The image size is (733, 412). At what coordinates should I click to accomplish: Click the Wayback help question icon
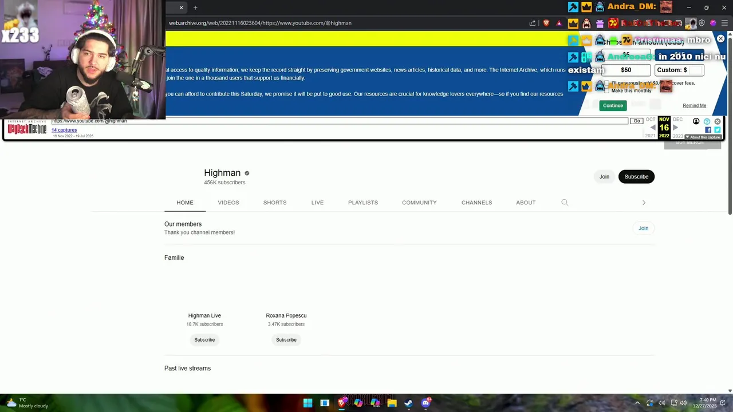click(x=707, y=121)
